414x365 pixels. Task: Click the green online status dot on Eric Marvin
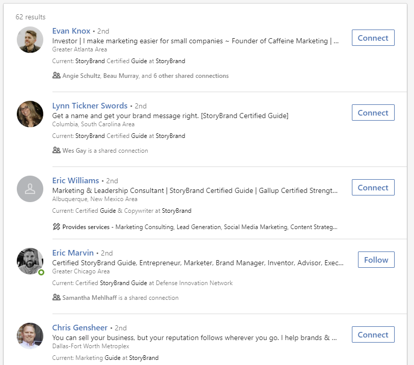click(x=41, y=272)
